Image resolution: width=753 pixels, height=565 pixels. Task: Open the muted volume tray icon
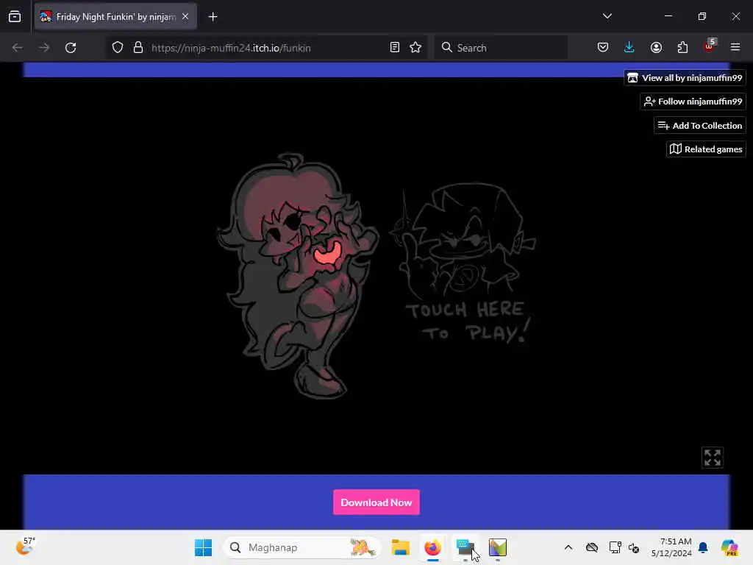click(634, 547)
